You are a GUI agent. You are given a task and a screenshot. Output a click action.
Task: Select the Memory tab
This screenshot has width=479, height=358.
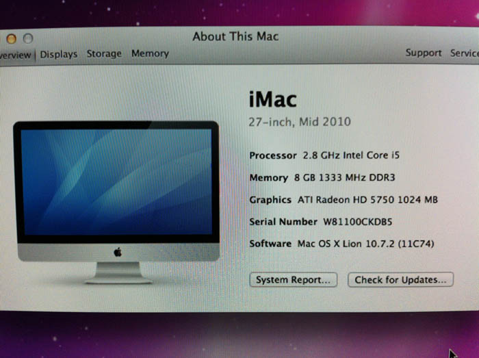tap(150, 53)
